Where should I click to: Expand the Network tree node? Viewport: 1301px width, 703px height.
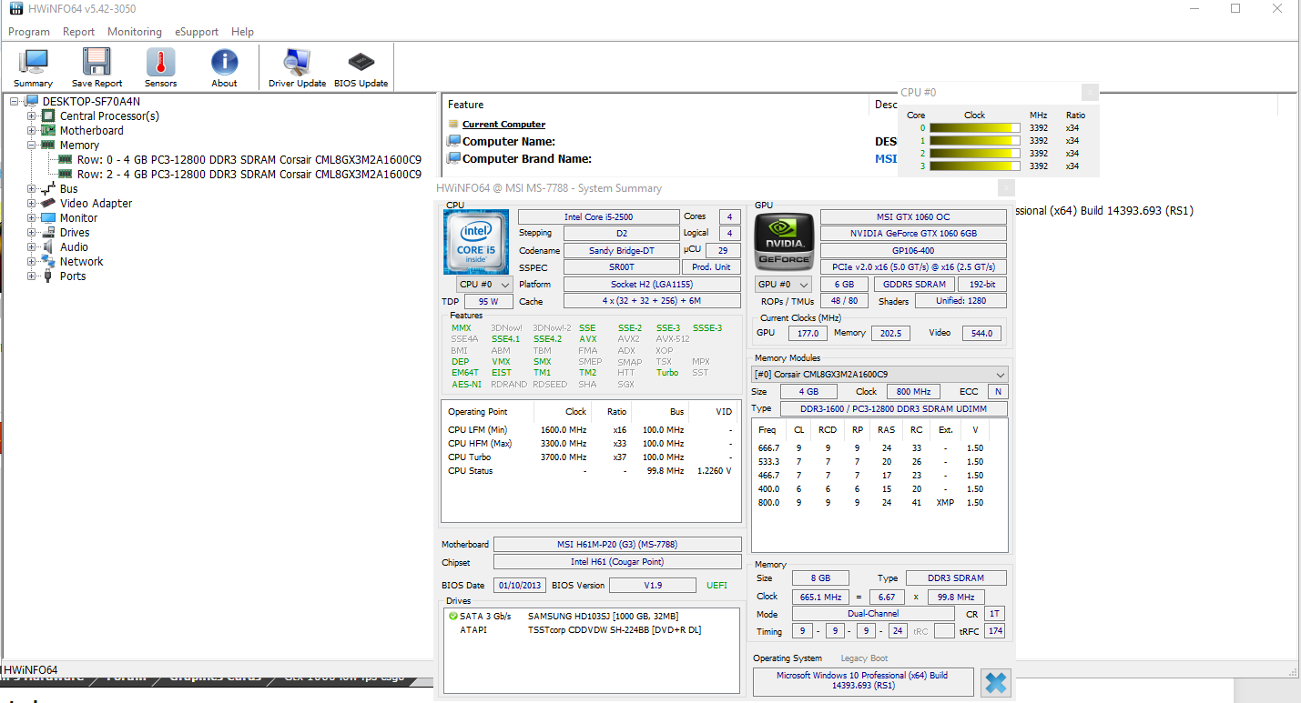pyautogui.click(x=32, y=261)
